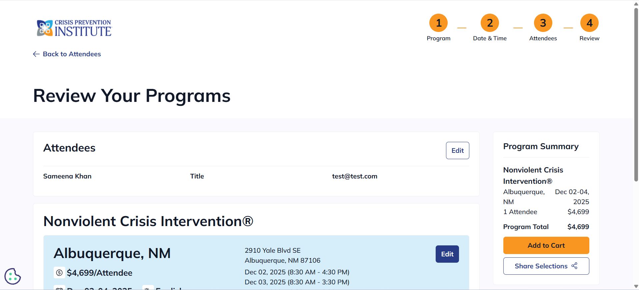Click Albuquerque, NM location heading
Image resolution: width=639 pixels, height=290 pixels.
pos(112,253)
